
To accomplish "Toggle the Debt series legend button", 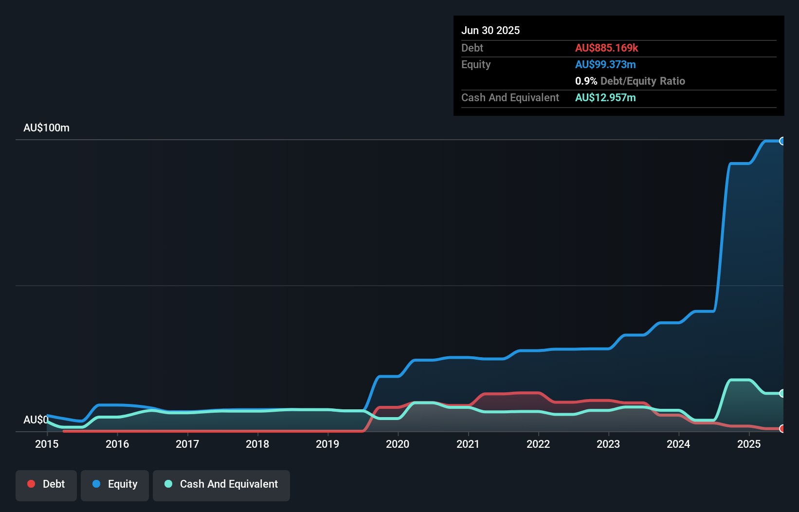I will 46,485.
